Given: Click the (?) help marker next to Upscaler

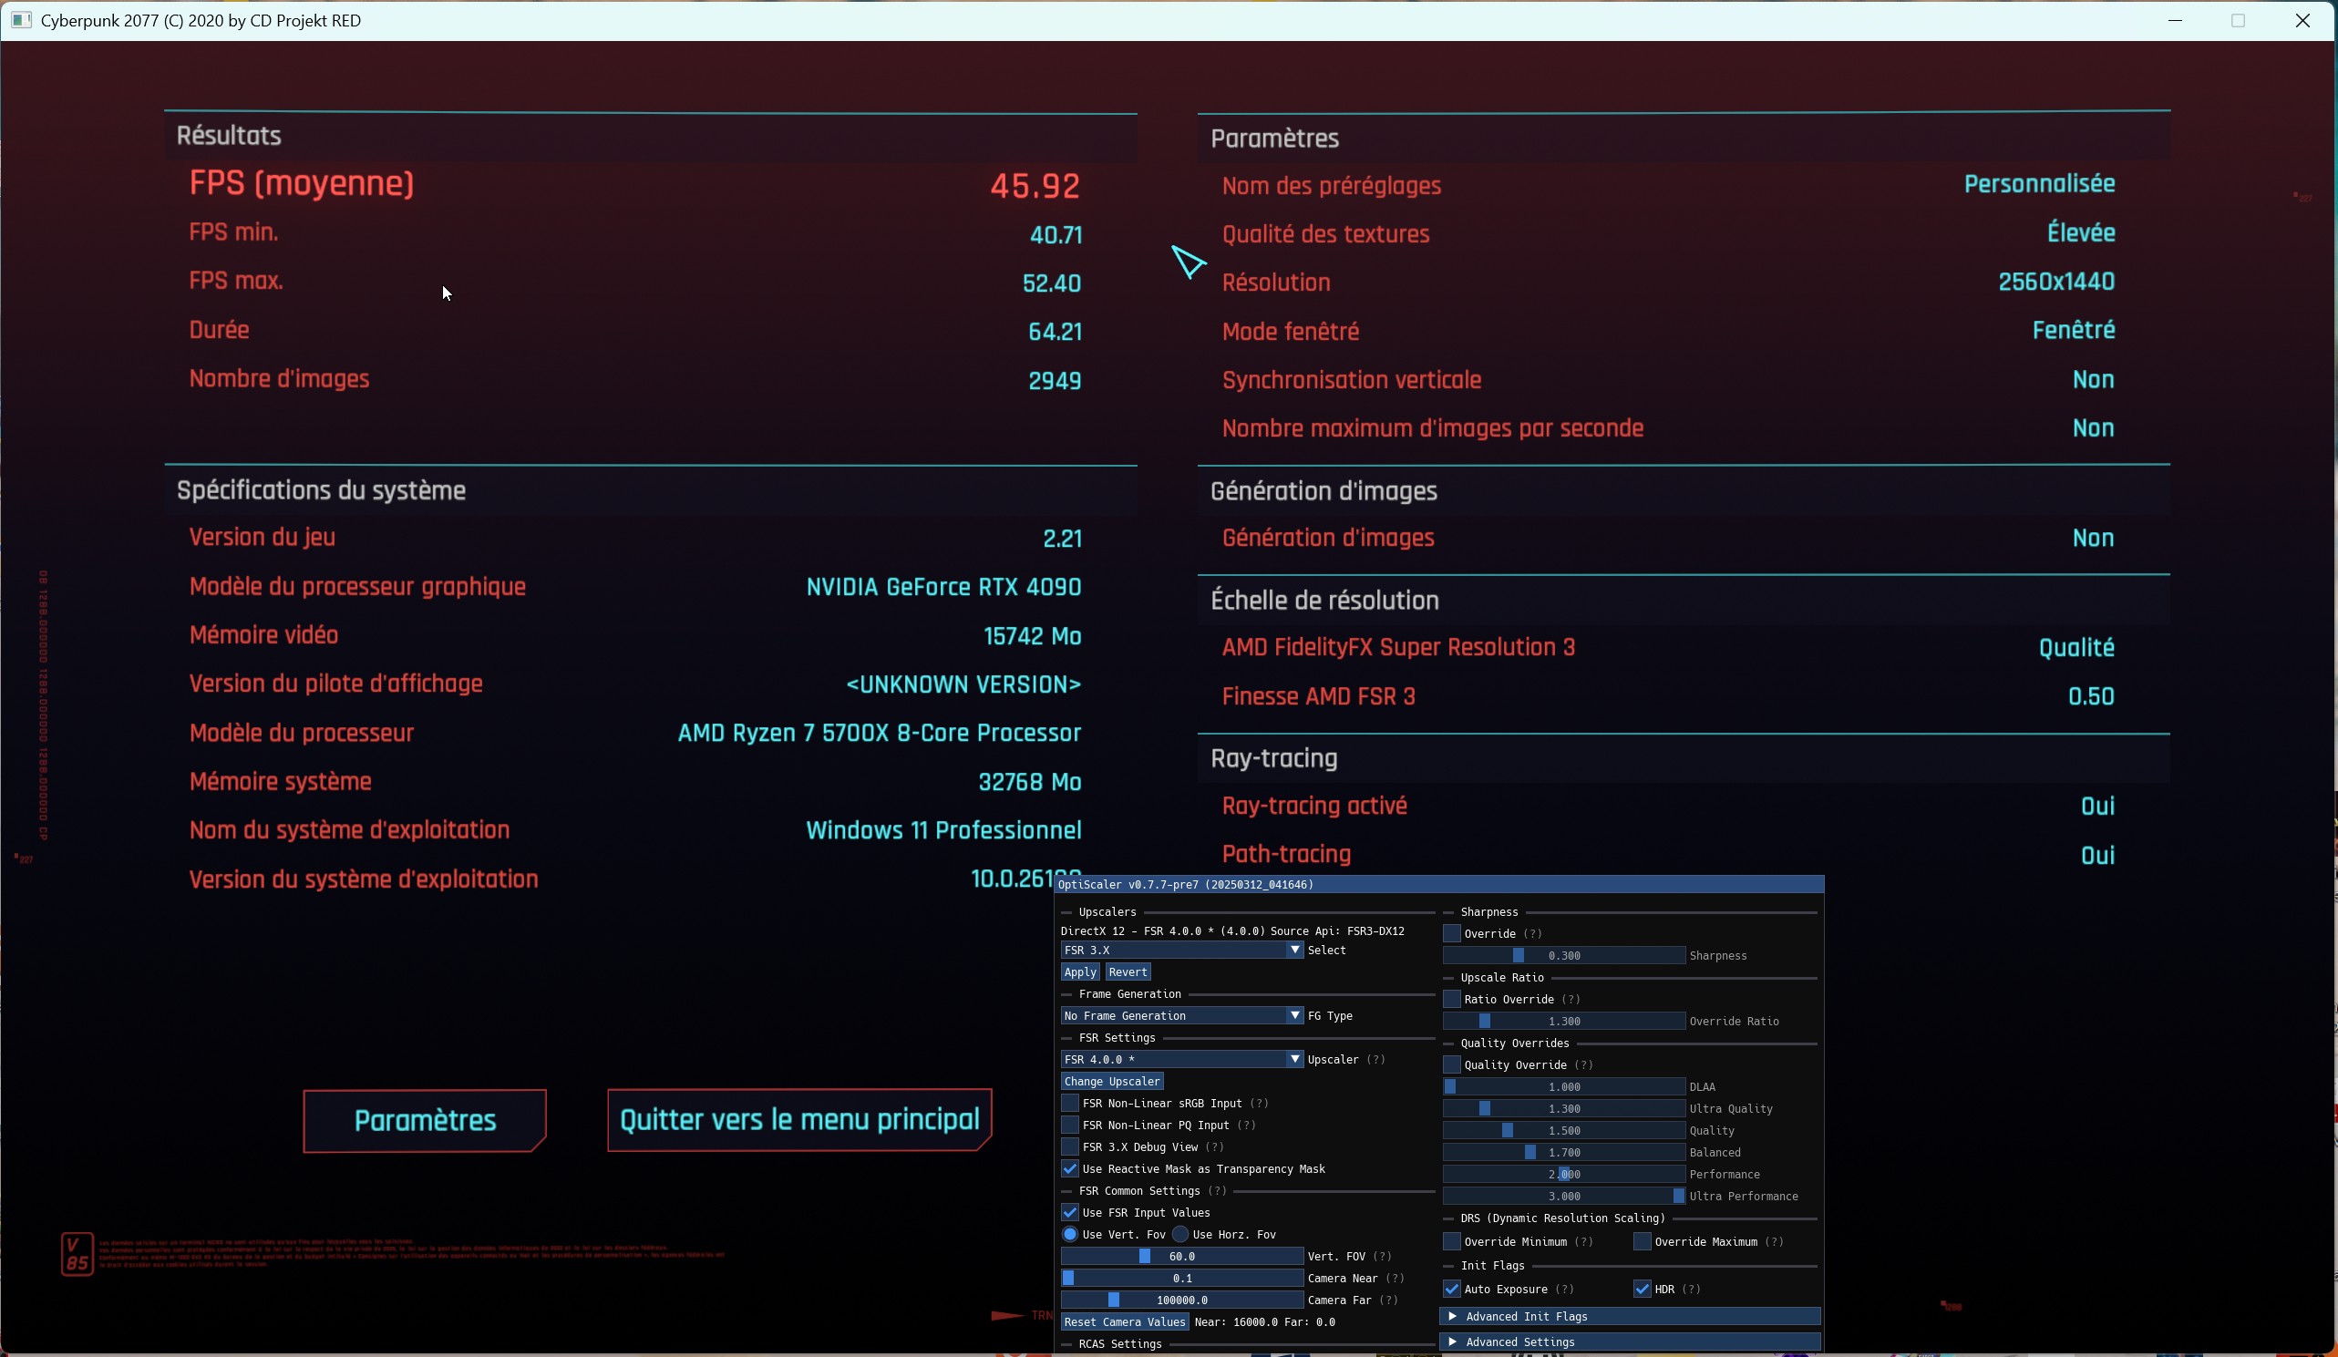Looking at the screenshot, I should [x=1375, y=1059].
